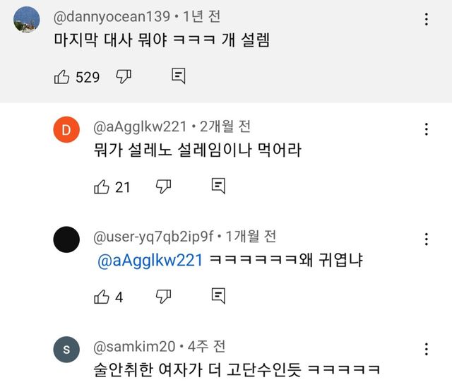The width and height of the screenshot is (452, 392).
Task: Dislike the reply by @aAgglkw221
Action: (163, 186)
